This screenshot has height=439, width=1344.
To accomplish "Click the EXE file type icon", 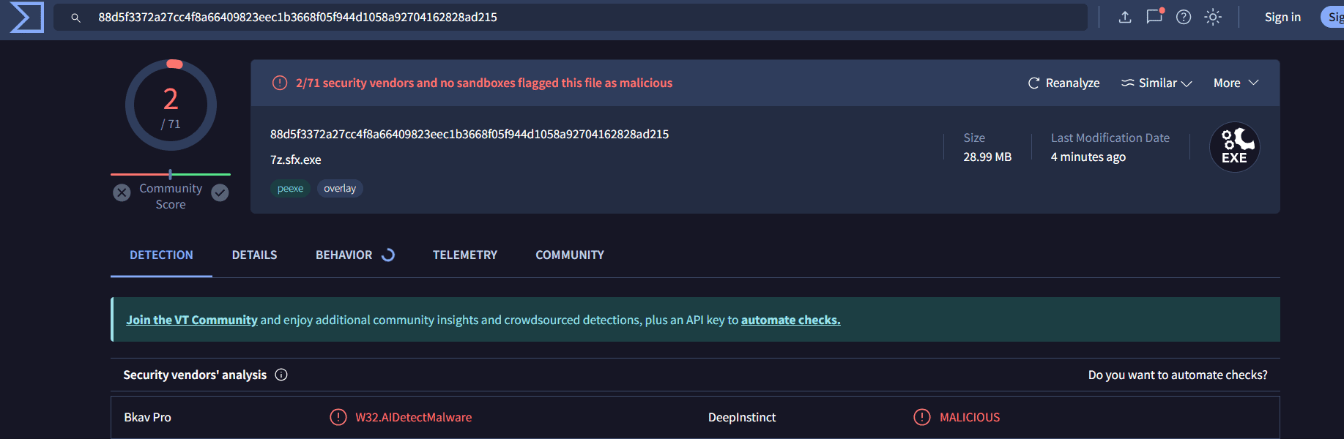I will (1234, 147).
